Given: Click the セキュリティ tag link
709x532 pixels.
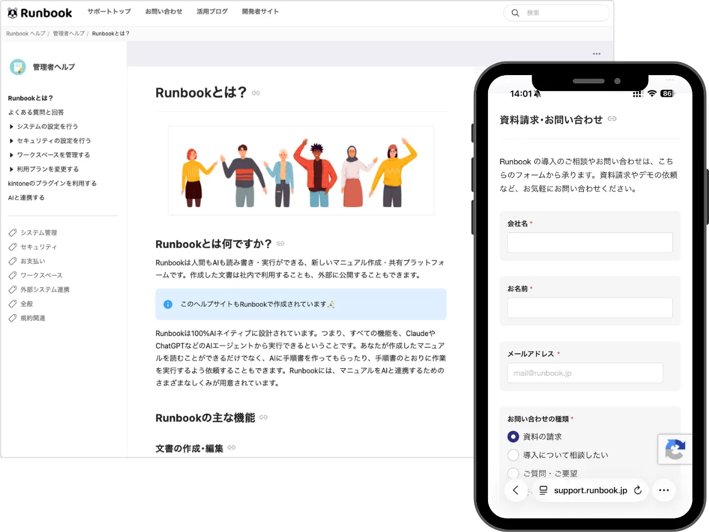Looking at the screenshot, I should (x=39, y=247).
